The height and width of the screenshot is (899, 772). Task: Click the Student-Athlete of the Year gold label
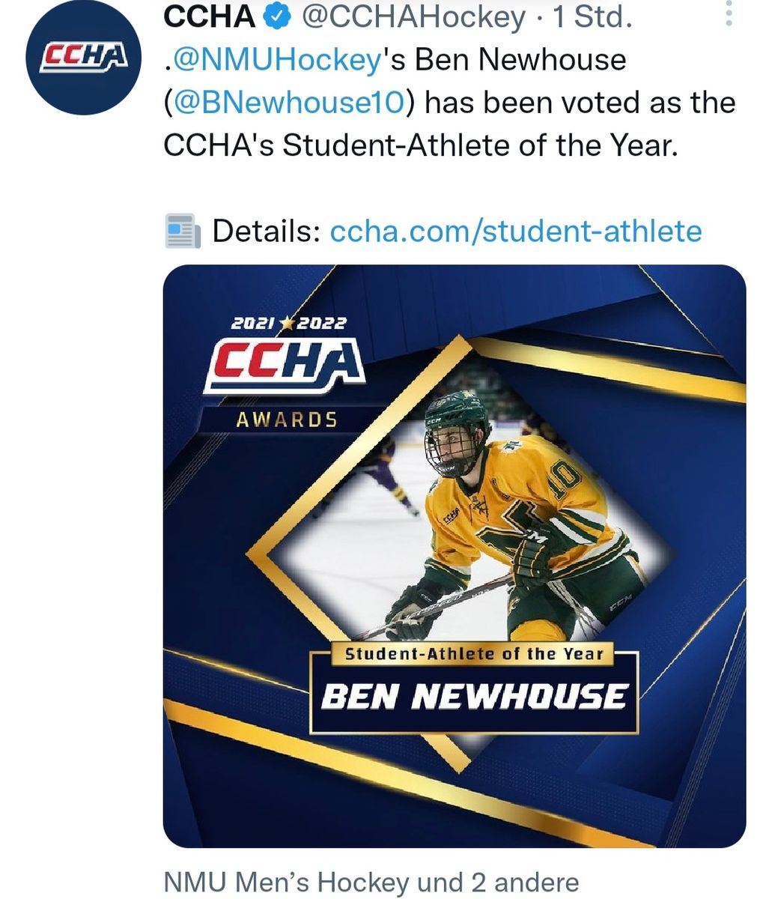[473, 654]
